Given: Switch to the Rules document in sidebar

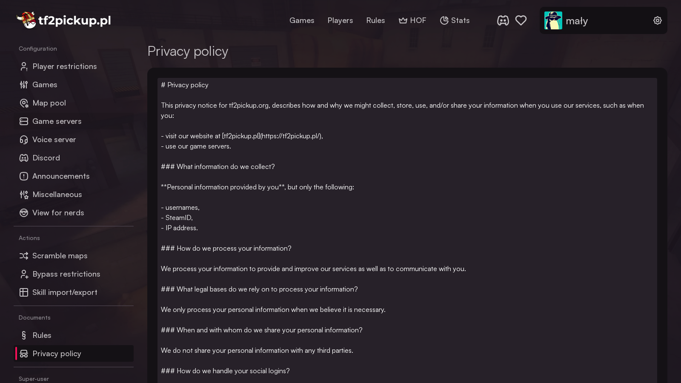Looking at the screenshot, I should (x=42, y=335).
